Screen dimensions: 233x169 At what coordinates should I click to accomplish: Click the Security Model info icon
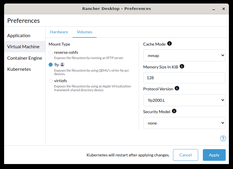(x=174, y=111)
